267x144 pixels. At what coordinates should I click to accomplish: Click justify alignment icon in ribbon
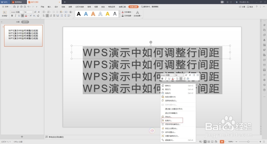point(54,16)
